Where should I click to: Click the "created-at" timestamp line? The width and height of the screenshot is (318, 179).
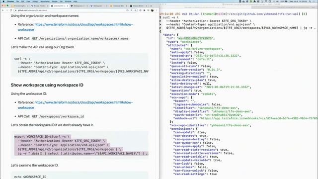(205, 56)
